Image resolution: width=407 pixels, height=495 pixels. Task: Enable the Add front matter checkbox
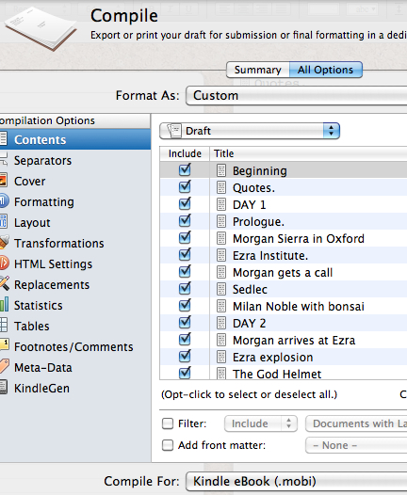(x=168, y=445)
